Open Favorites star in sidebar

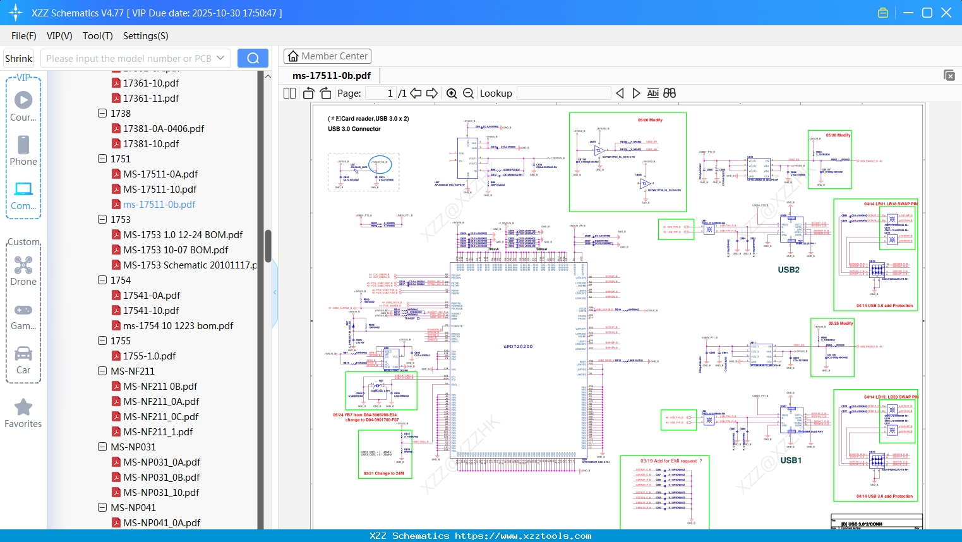[x=23, y=413]
